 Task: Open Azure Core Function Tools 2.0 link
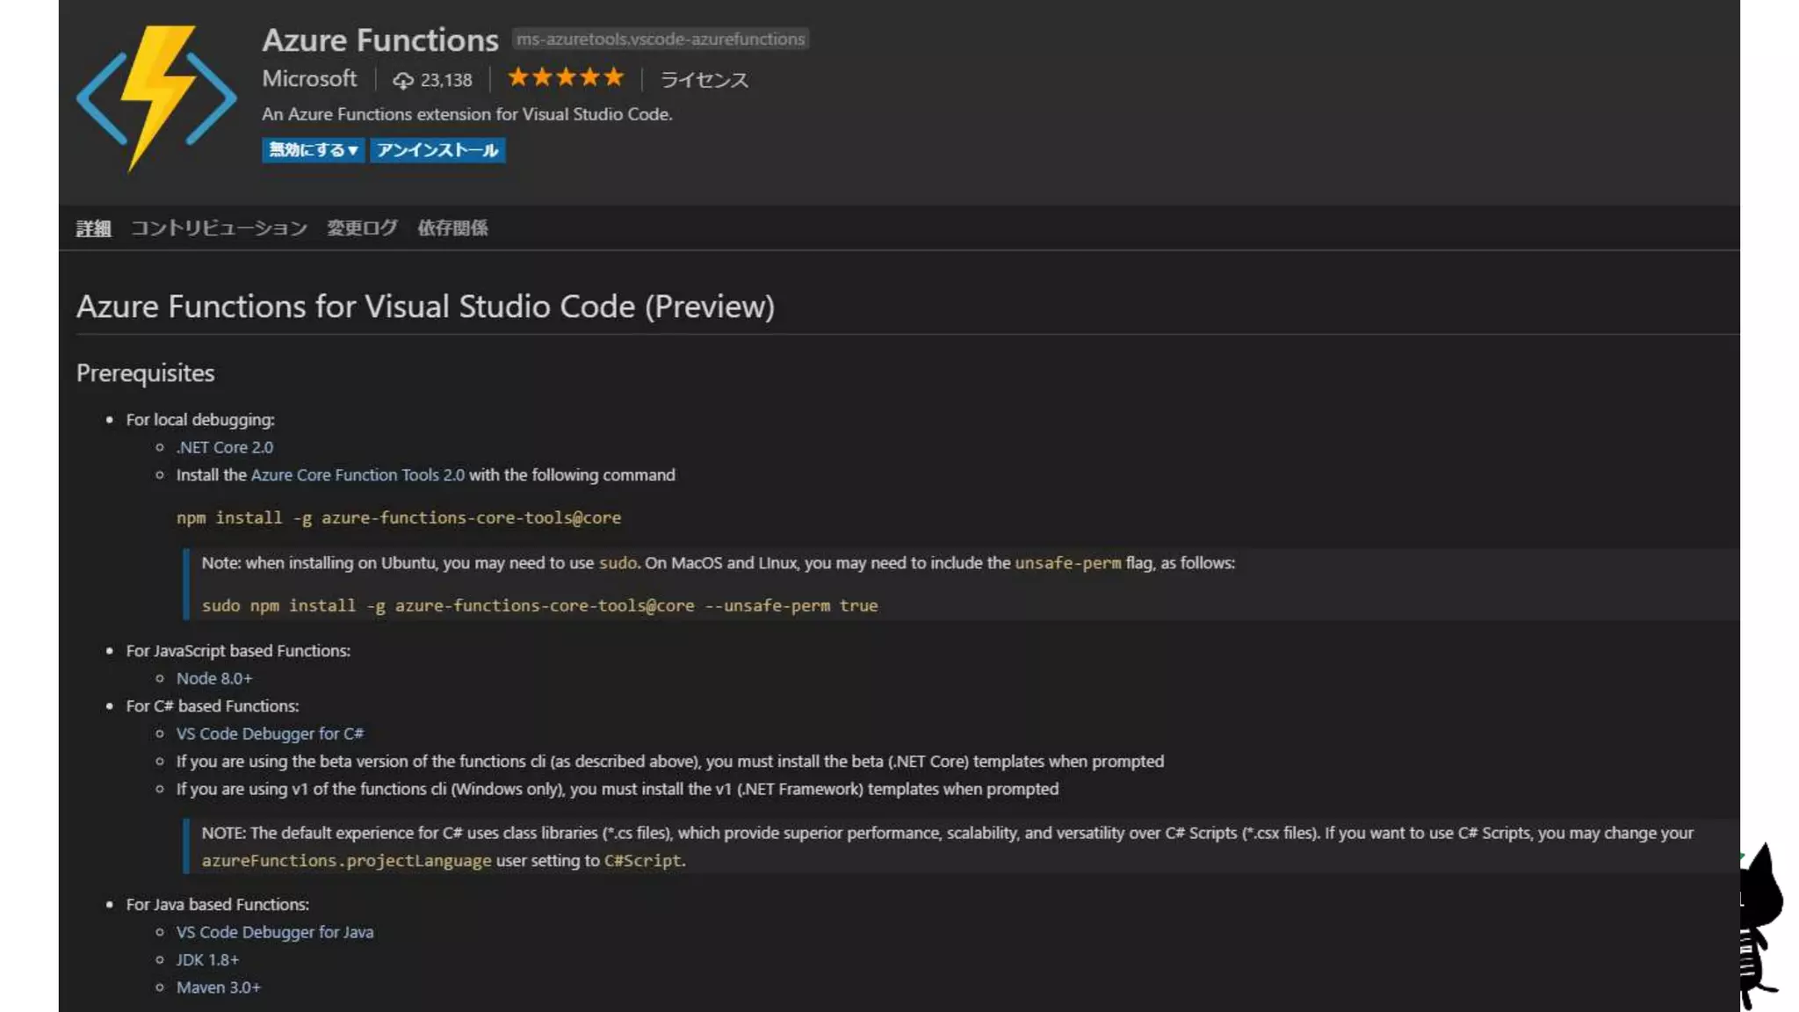(x=358, y=475)
